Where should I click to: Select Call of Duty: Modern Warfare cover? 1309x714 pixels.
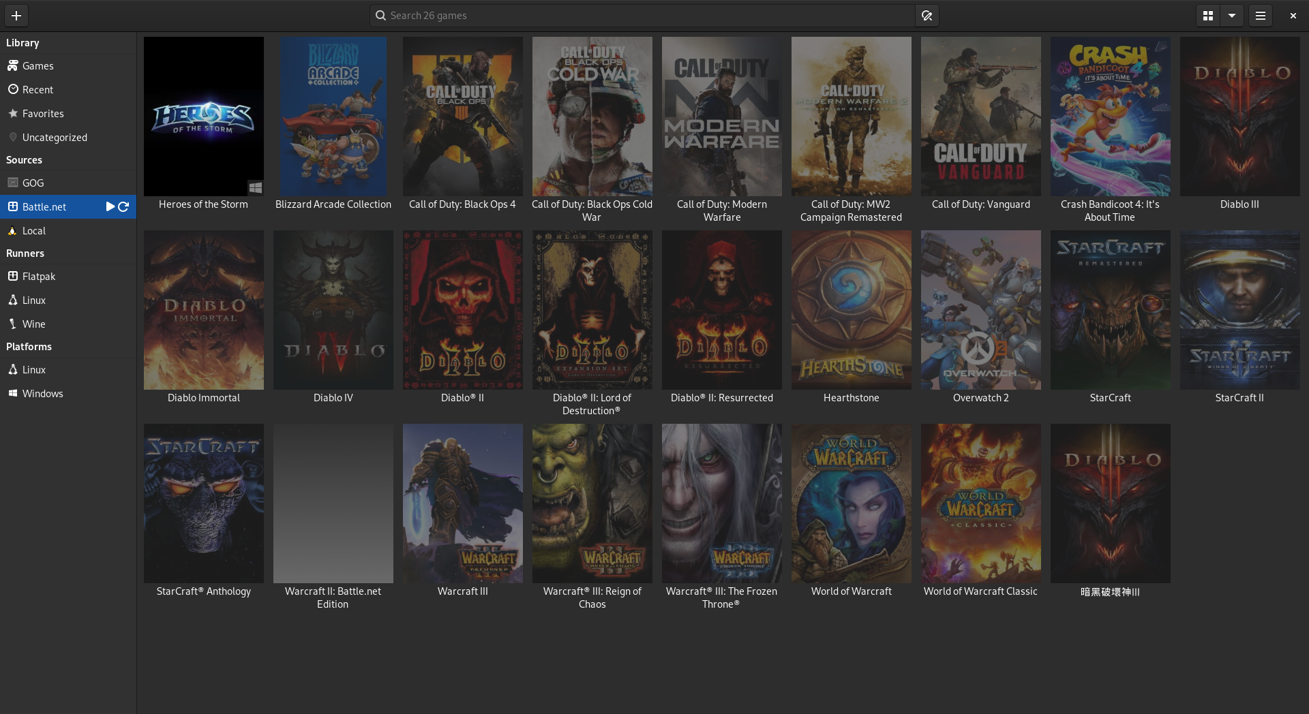[x=722, y=117]
